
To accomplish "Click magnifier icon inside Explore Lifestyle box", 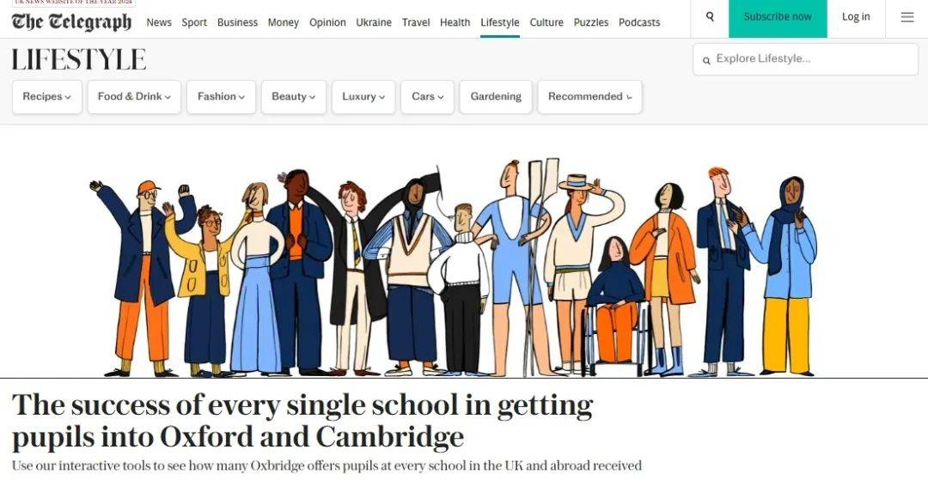I will coord(706,60).
